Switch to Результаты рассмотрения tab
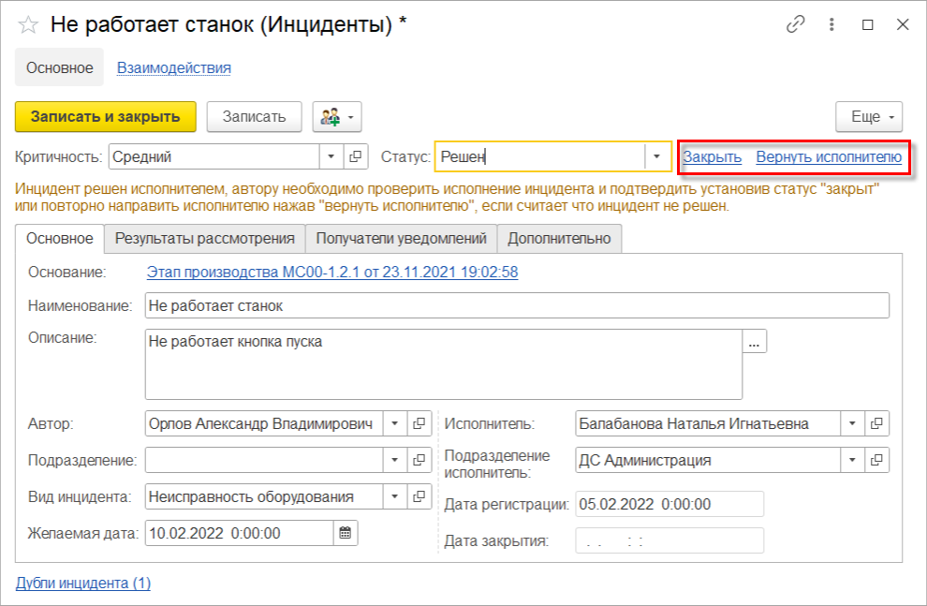The height and width of the screenshot is (606, 927). (x=205, y=239)
